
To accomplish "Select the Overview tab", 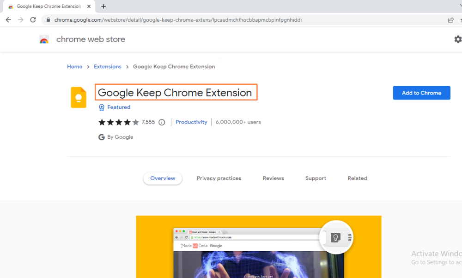I will (163, 178).
